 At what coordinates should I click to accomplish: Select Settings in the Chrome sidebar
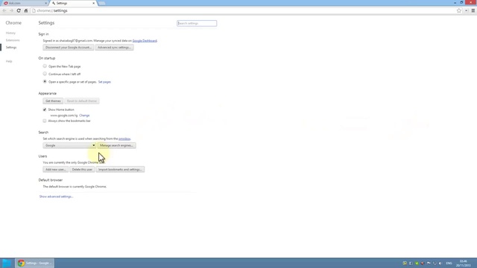coord(11,48)
